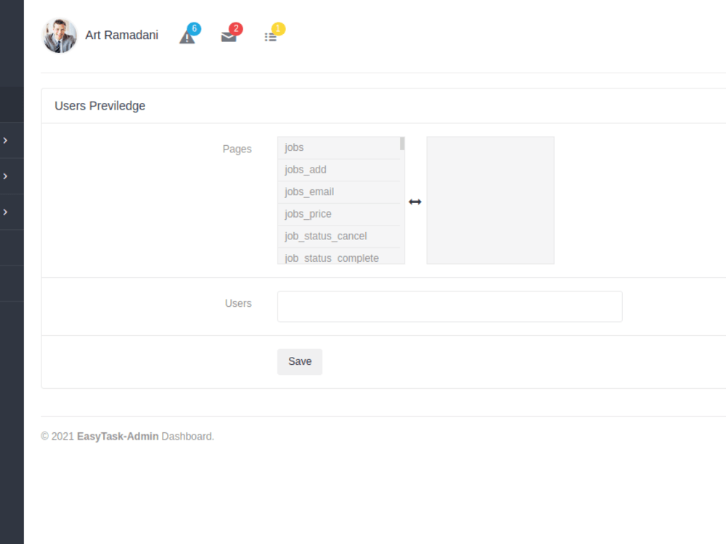Select 'job_status_cancel' in the Pages list
This screenshot has width=726, height=544.
point(339,236)
